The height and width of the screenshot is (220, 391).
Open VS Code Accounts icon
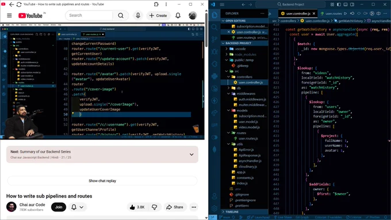click(x=214, y=196)
